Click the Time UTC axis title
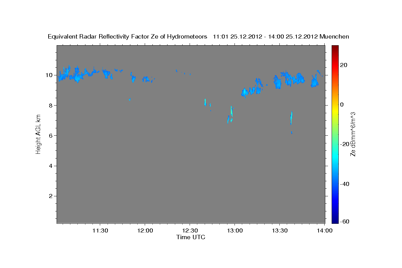The image size is (402, 268). tap(191, 238)
